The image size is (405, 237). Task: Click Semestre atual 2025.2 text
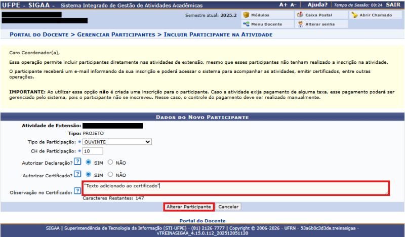[x=211, y=15]
